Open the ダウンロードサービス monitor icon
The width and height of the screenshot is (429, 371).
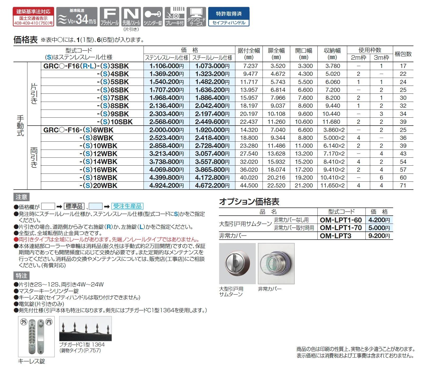(196, 17)
